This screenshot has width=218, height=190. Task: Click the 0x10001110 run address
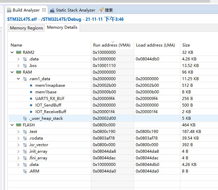tap(104, 66)
